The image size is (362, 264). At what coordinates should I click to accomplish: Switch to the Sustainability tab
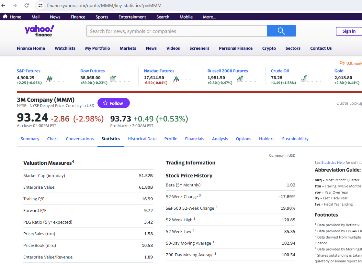click(295, 139)
